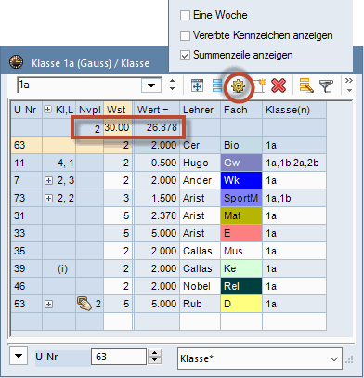Click the Wert = column header
364x378 pixels.
(x=157, y=110)
